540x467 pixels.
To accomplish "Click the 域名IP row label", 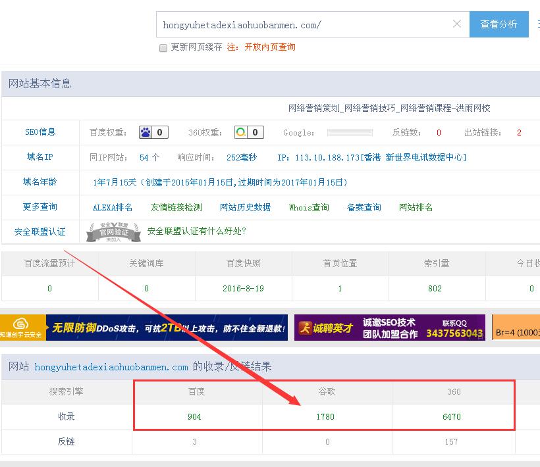I will point(40,157).
